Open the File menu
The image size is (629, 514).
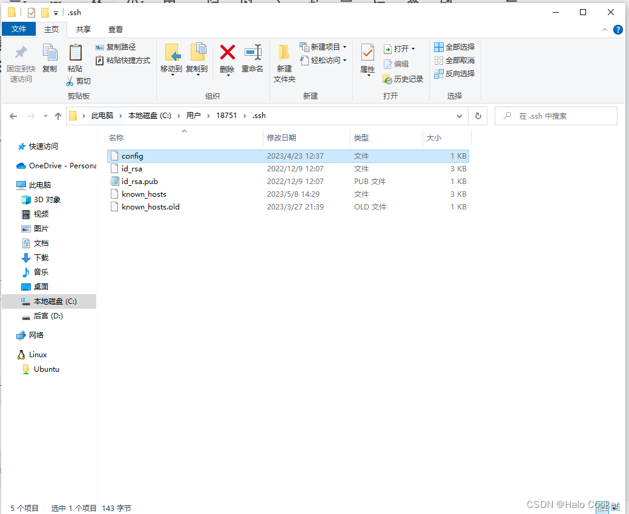pos(19,29)
